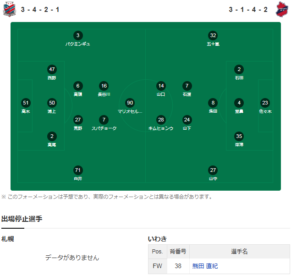Select player number 47 西野 marker
The height and width of the screenshot is (275, 291).
tap(52, 69)
